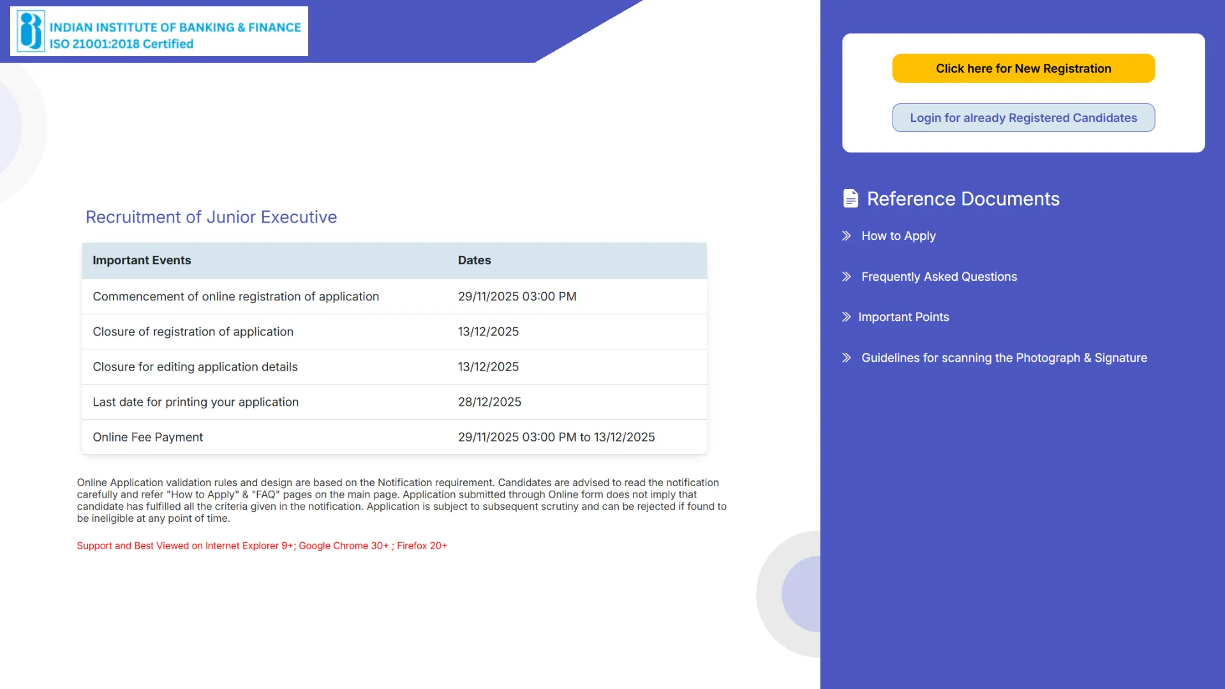Open Guidelines for scanning Photograph and Signature
Image resolution: width=1225 pixels, height=689 pixels.
coord(1004,357)
